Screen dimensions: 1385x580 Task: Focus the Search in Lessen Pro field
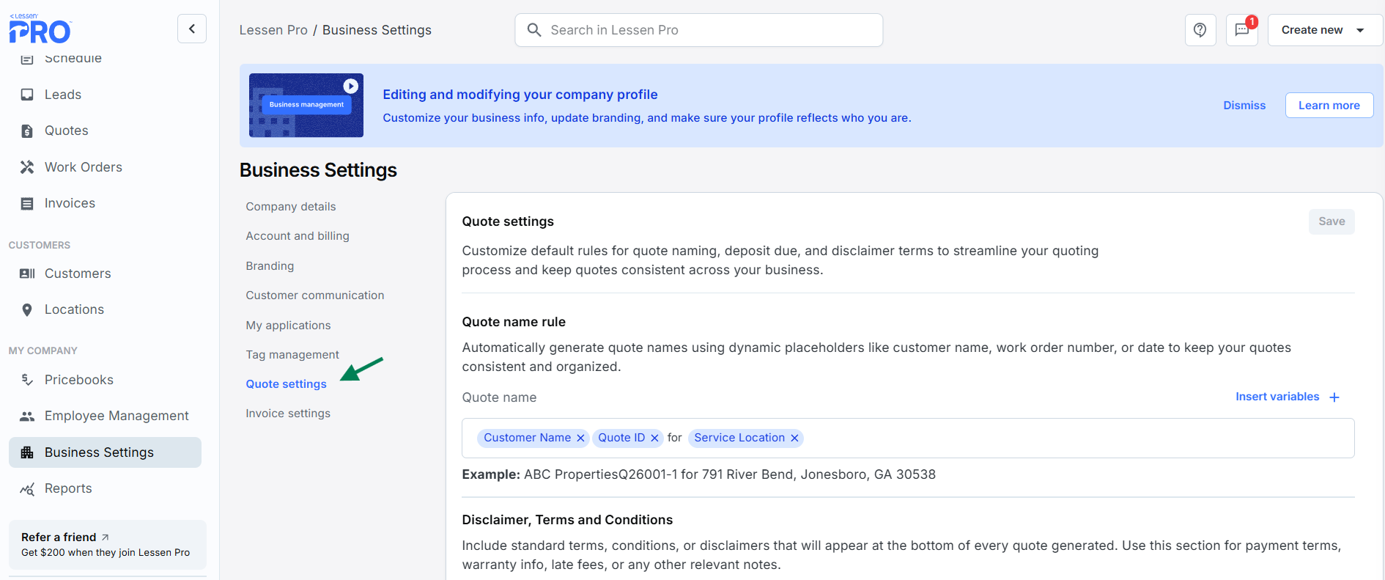click(698, 30)
